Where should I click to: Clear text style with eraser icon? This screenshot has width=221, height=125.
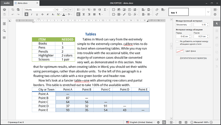click(x=157, y=10)
